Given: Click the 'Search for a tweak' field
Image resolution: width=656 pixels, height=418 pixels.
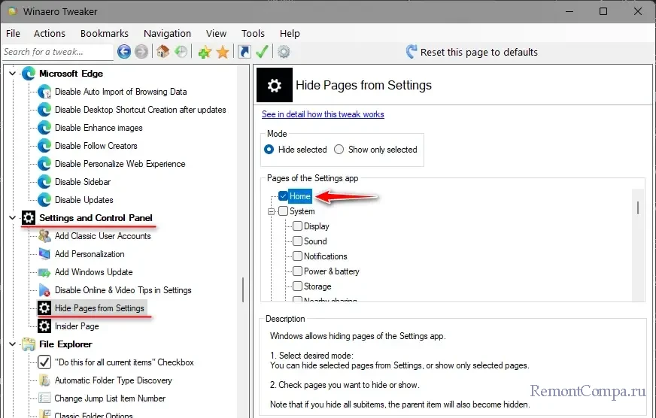Looking at the screenshot, I should tap(56, 52).
